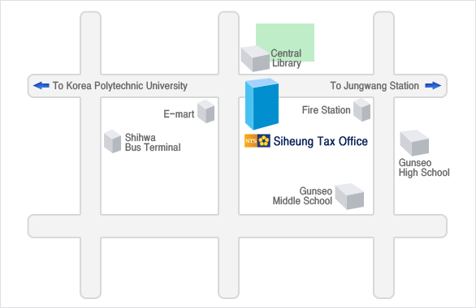Click the Fire Station label

(x=326, y=110)
